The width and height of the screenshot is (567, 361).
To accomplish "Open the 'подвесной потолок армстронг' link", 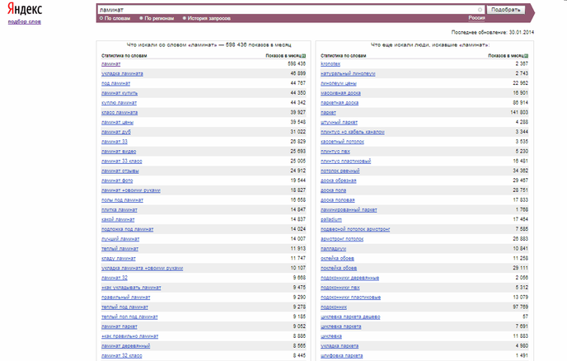I will click(x=355, y=229).
